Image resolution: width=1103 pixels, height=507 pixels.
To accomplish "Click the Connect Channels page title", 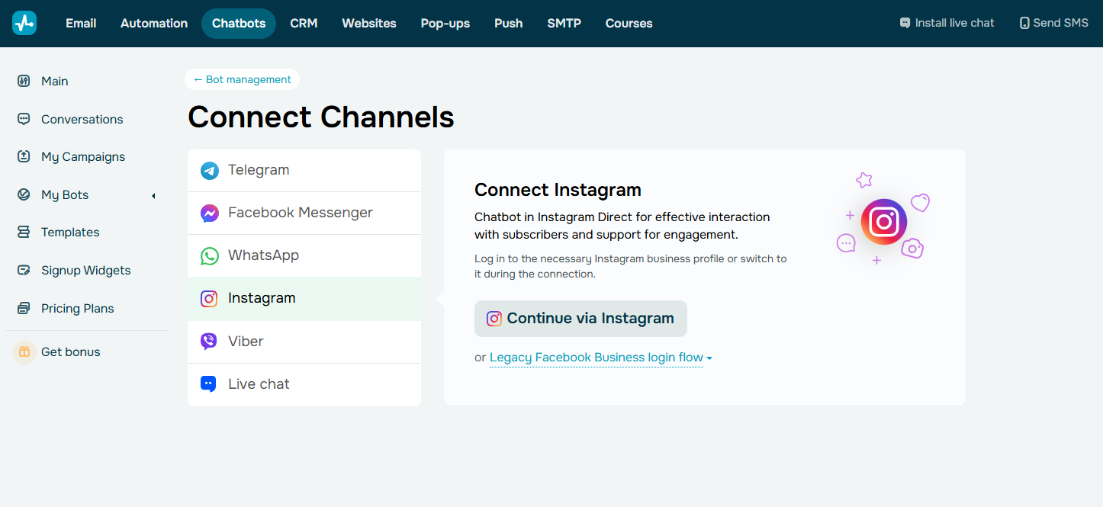I will pos(321,117).
